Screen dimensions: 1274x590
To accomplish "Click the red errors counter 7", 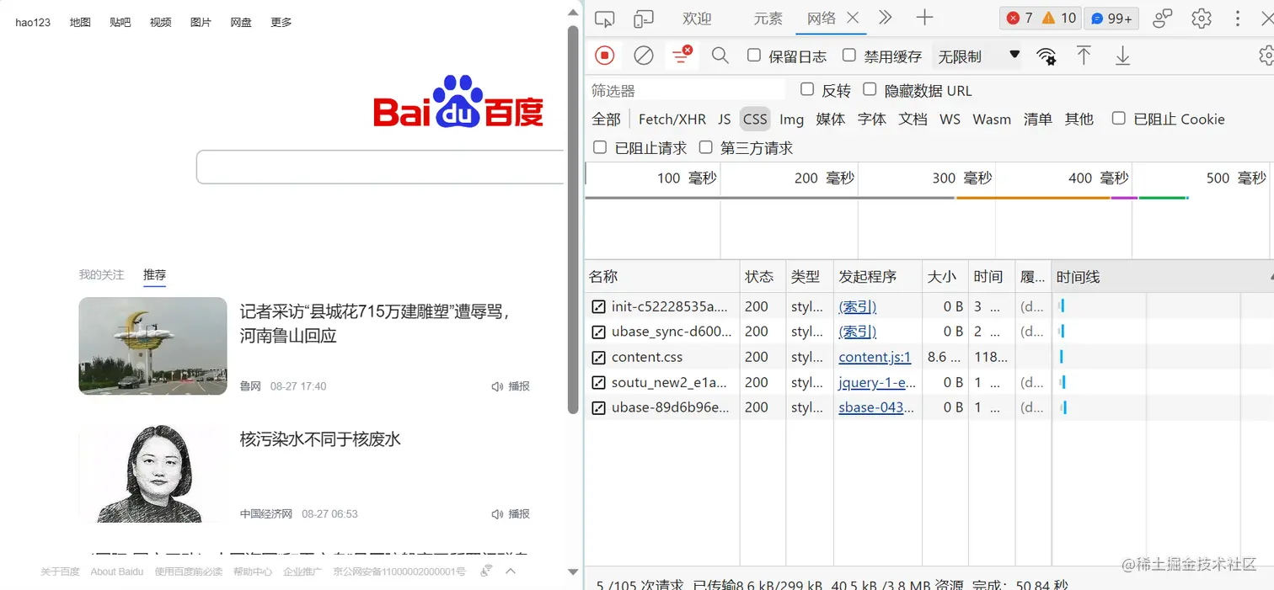I will point(1019,18).
